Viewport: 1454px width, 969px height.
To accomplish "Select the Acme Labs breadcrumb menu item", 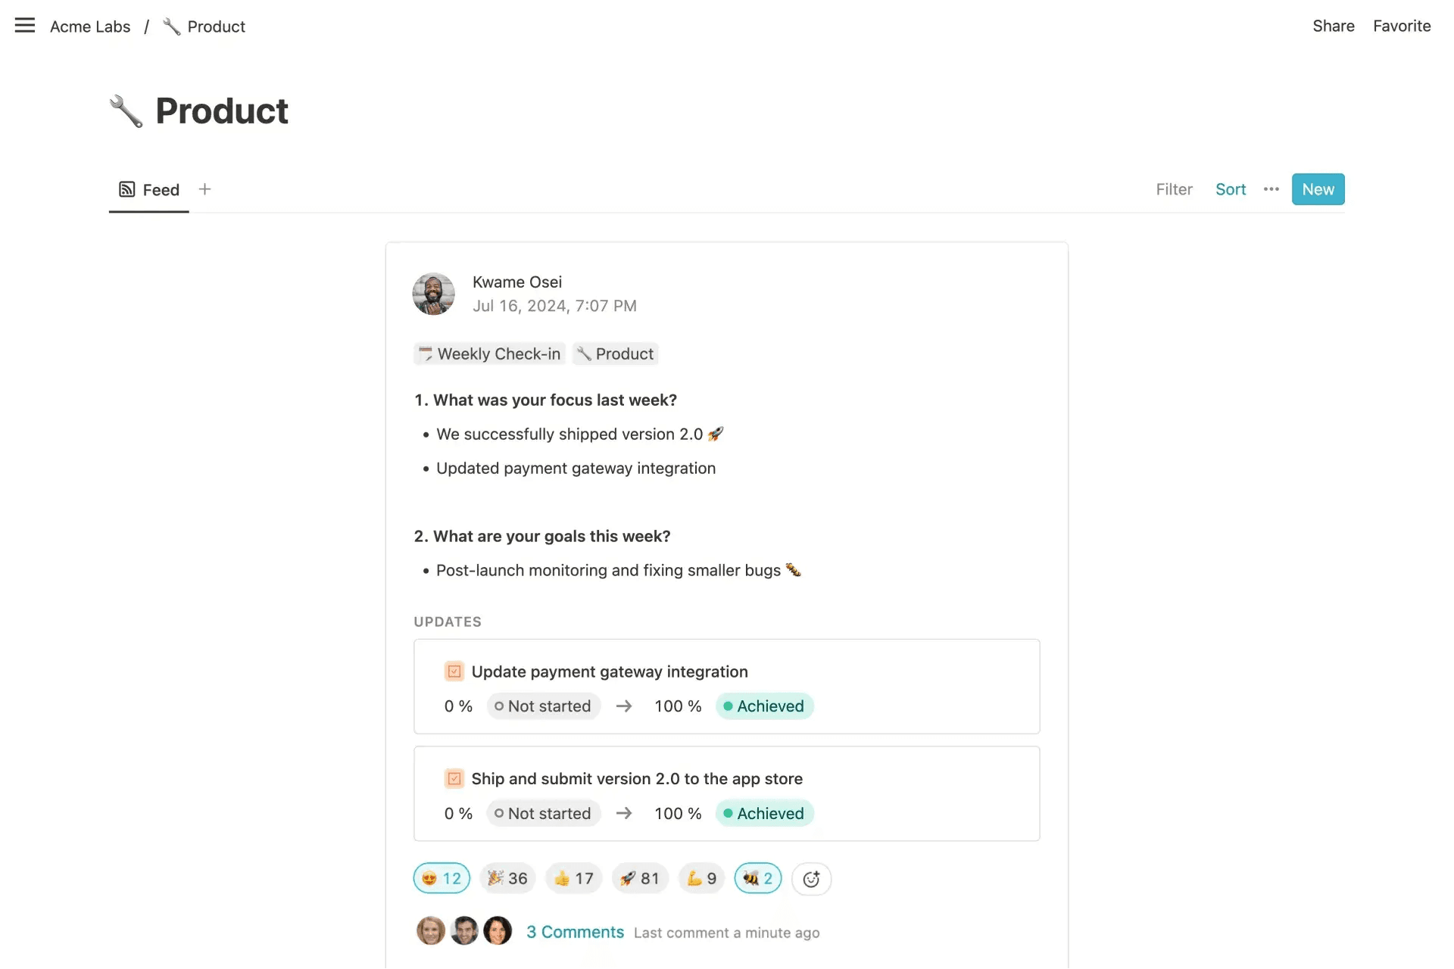I will (x=90, y=26).
